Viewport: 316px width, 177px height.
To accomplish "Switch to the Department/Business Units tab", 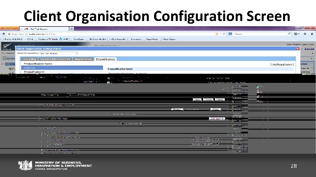I will point(55,59).
